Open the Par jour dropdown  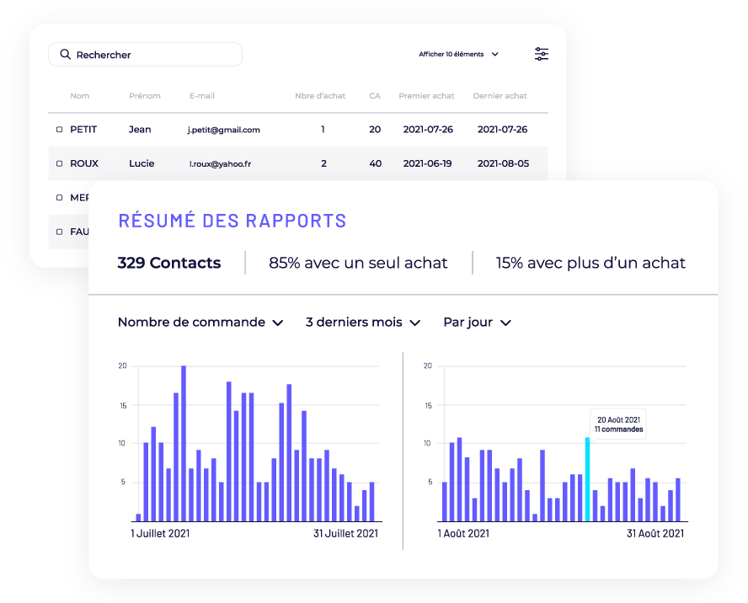[x=477, y=323]
